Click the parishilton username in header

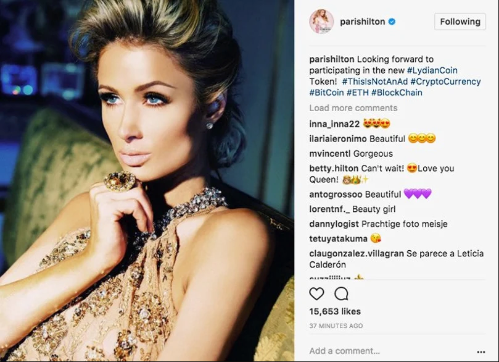coord(363,22)
